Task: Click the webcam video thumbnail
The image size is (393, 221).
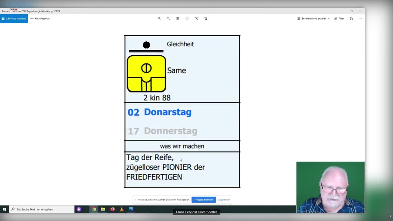Action: (x=330, y=187)
